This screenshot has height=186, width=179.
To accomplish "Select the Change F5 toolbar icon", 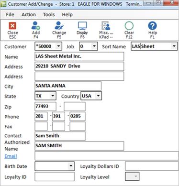I will [59, 26].
